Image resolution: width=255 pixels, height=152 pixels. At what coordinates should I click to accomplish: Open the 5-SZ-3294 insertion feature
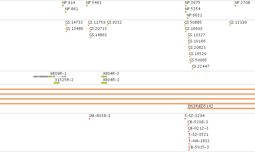click(x=194, y=116)
